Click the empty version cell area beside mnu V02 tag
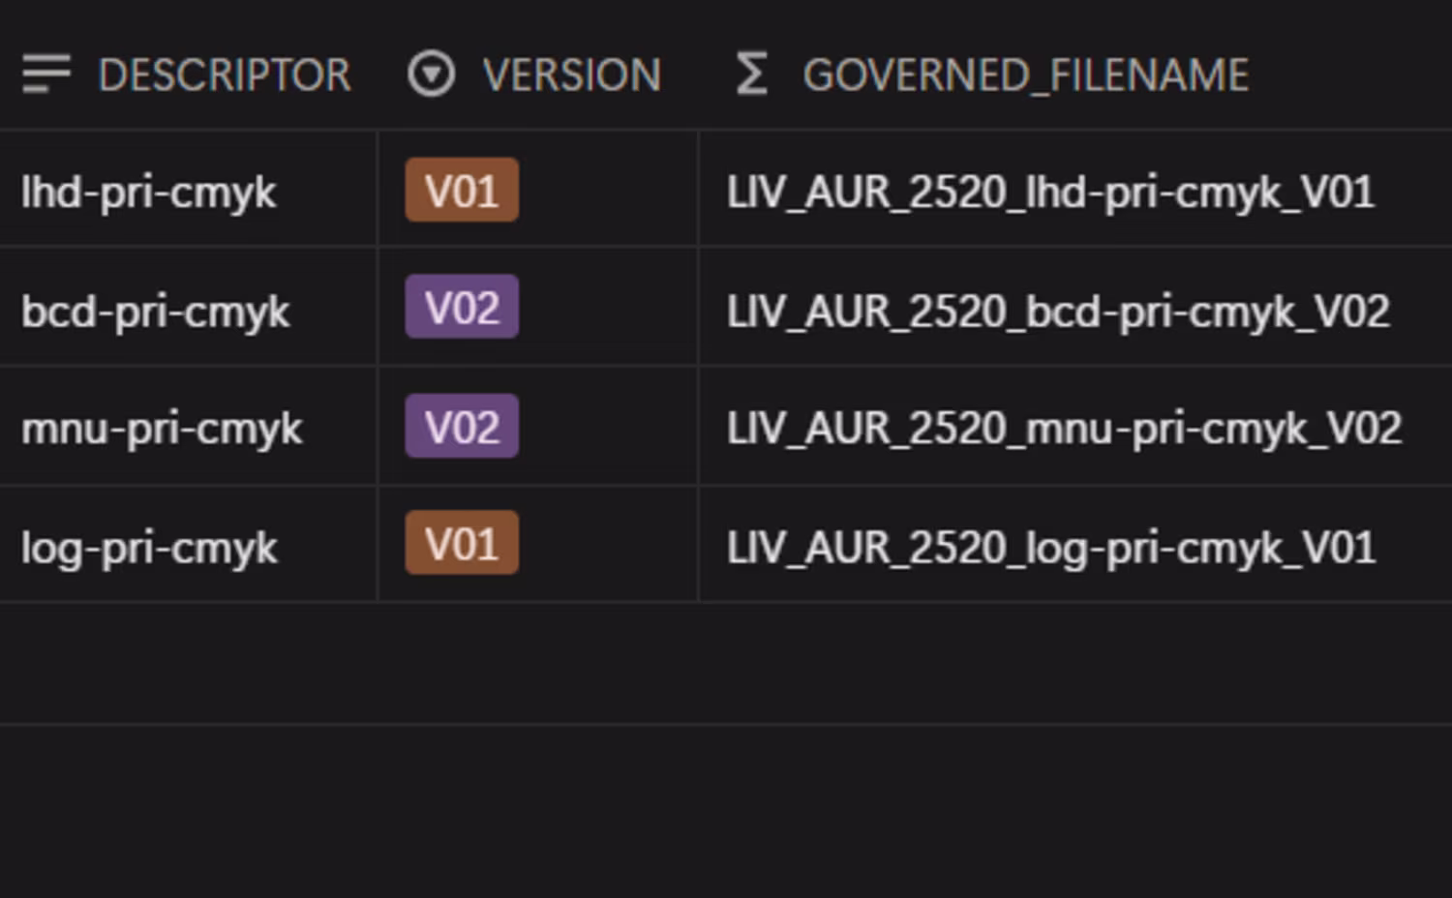The image size is (1452, 898). pos(608,426)
